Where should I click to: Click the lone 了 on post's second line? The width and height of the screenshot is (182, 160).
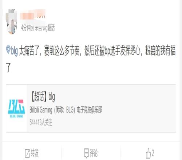(8, 68)
